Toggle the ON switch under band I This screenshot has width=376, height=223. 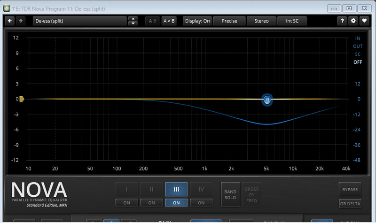coord(126,203)
